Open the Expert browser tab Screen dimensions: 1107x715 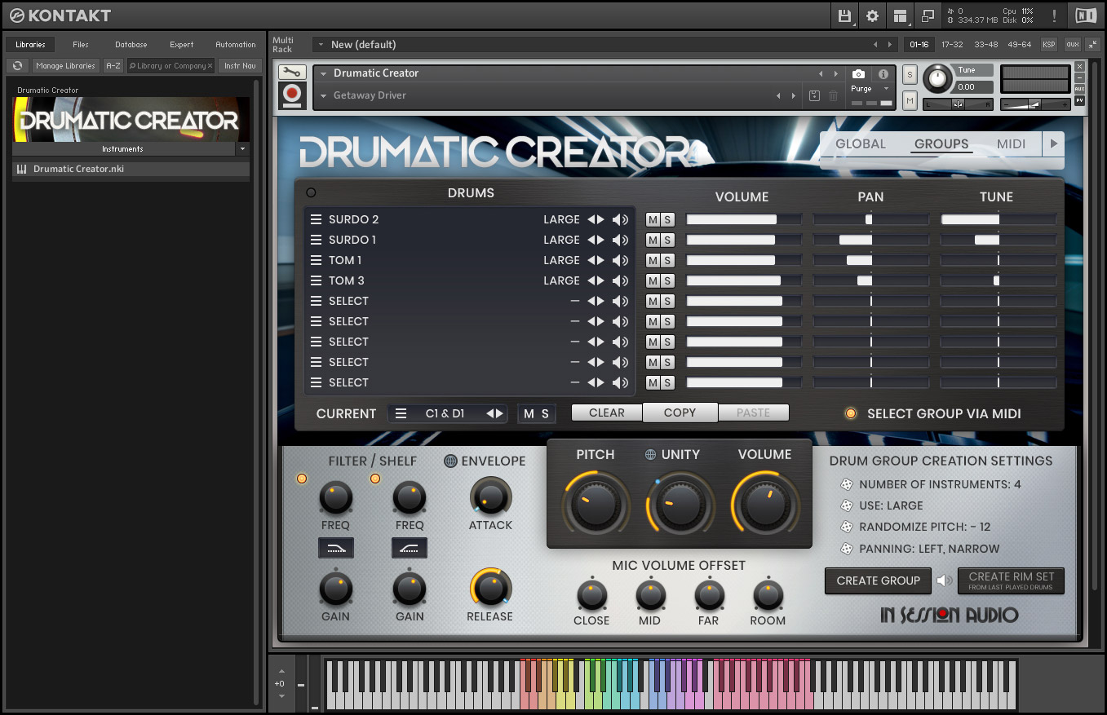(181, 45)
